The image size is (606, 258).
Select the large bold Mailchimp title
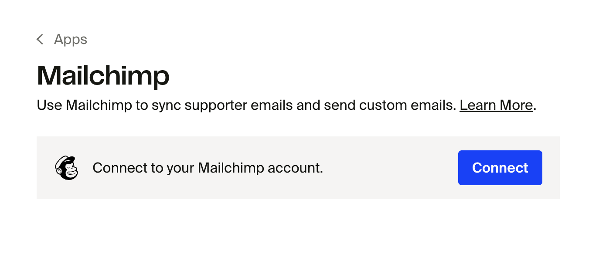tap(103, 76)
